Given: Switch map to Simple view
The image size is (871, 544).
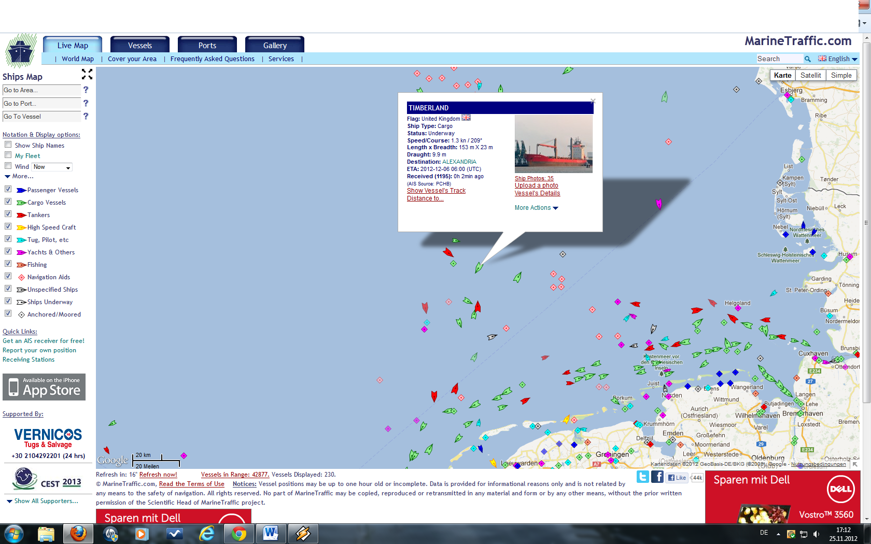Looking at the screenshot, I should (841, 75).
